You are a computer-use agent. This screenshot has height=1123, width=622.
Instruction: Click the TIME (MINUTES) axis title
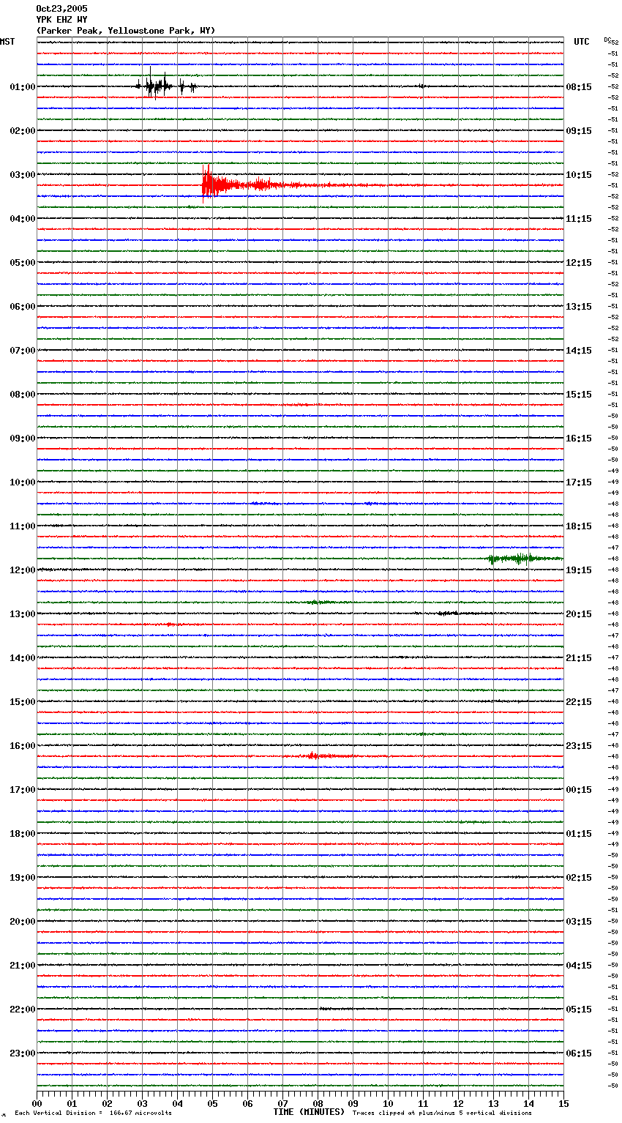pos(309,1112)
